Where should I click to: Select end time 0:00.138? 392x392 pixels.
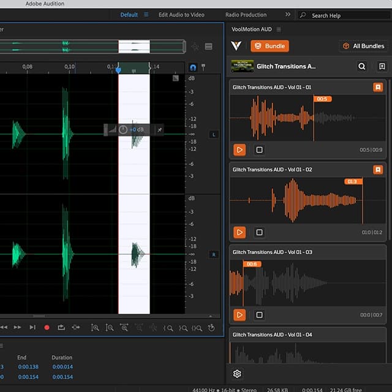coord(28,367)
